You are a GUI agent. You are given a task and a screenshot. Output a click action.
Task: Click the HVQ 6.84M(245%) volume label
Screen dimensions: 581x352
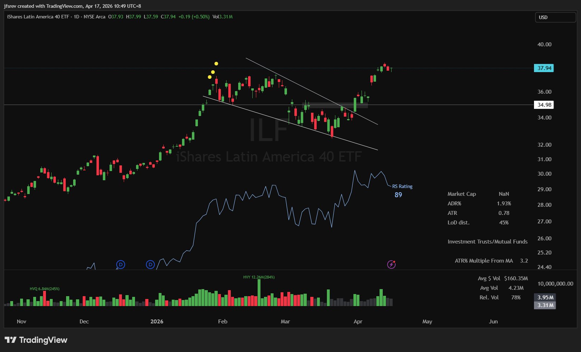[45, 289]
